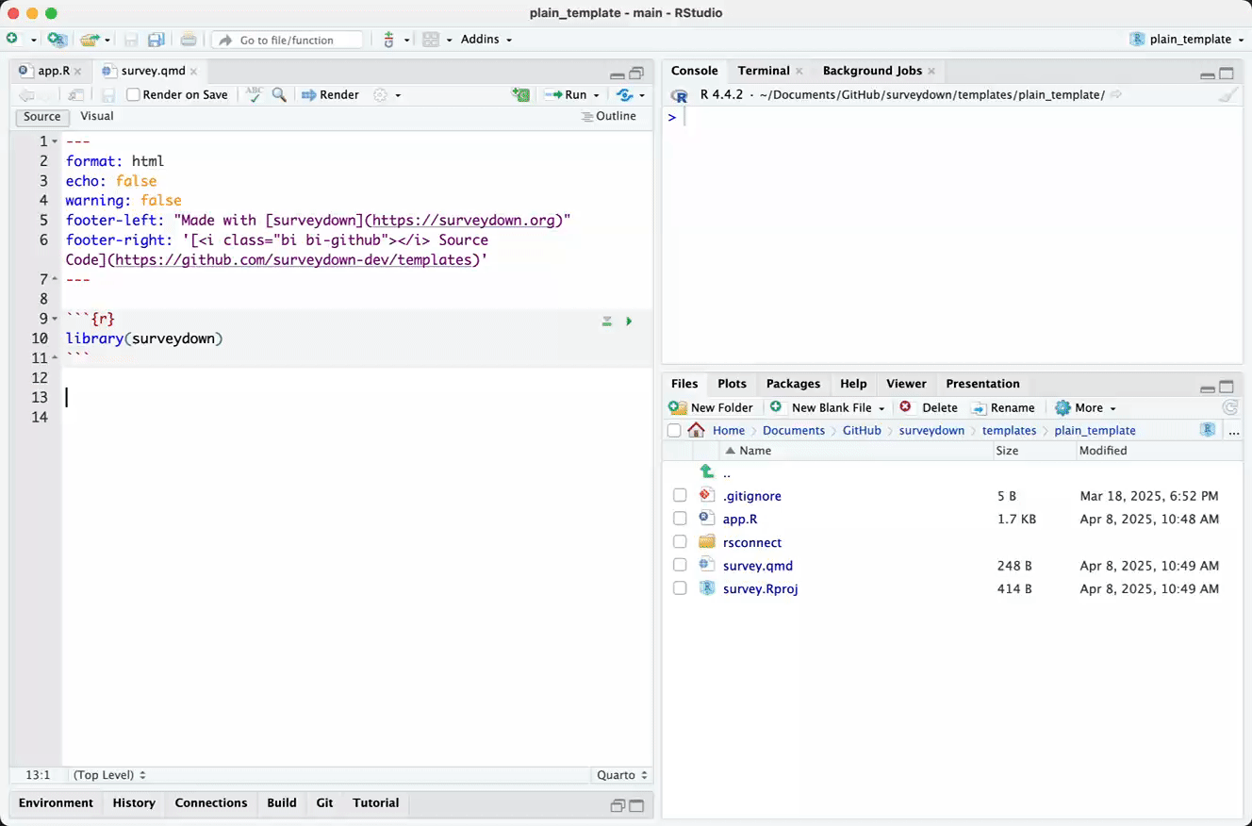Click the Open file folder icon
Image resolution: width=1252 pixels, height=826 pixels.
click(x=90, y=40)
